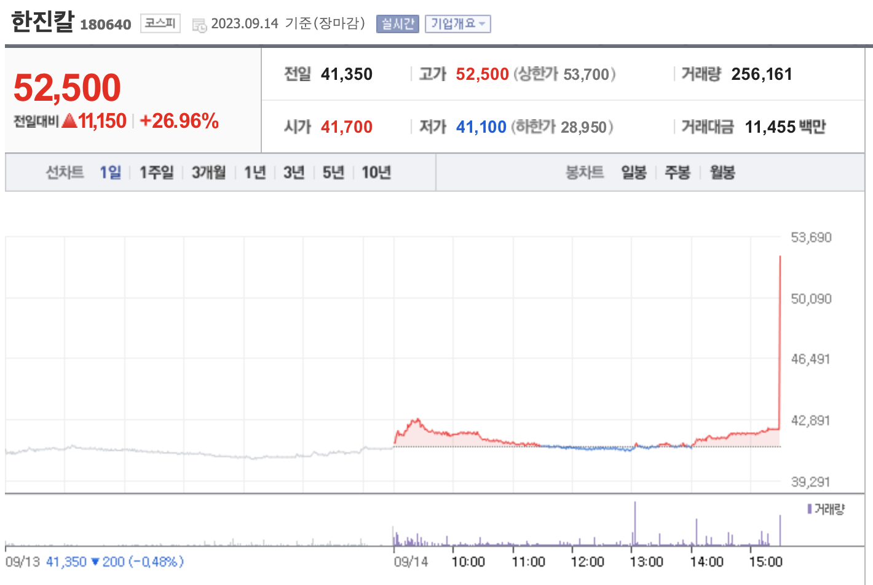Image resolution: width=873 pixels, height=585 pixels.
Task: Click the purple 거래량 legend marker
Action: 810,509
